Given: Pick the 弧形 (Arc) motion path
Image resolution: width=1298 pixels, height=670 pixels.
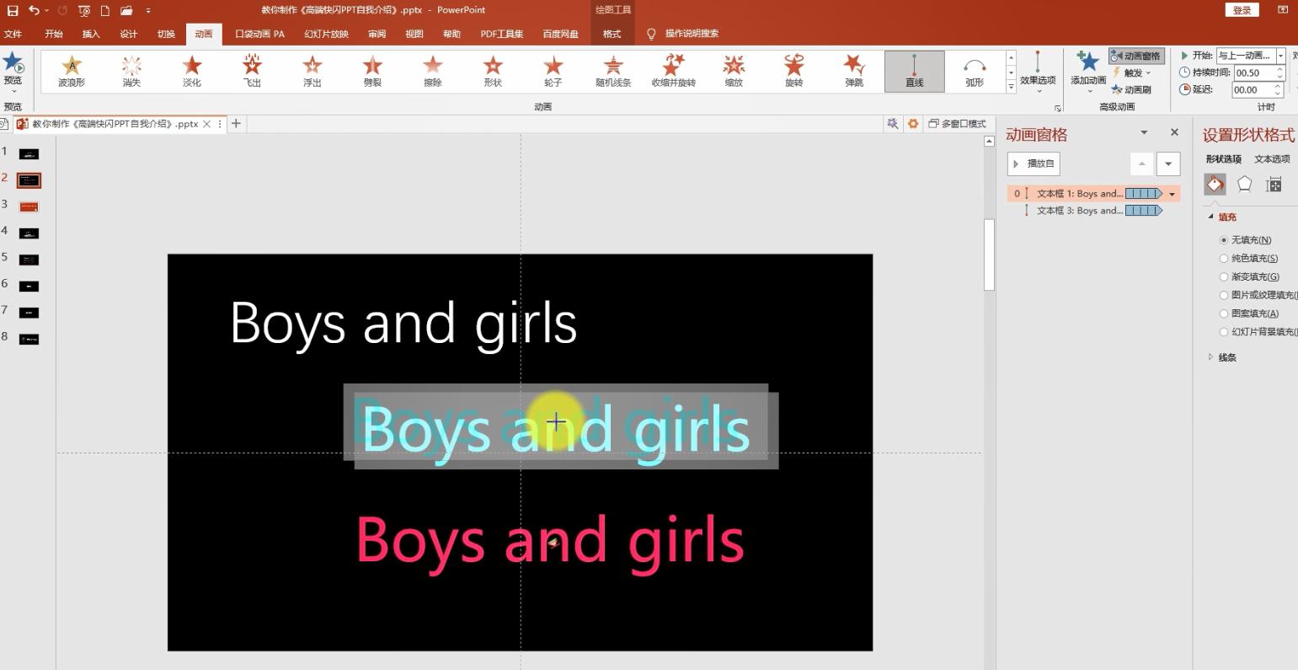Looking at the screenshot, I should coord(975,71).
